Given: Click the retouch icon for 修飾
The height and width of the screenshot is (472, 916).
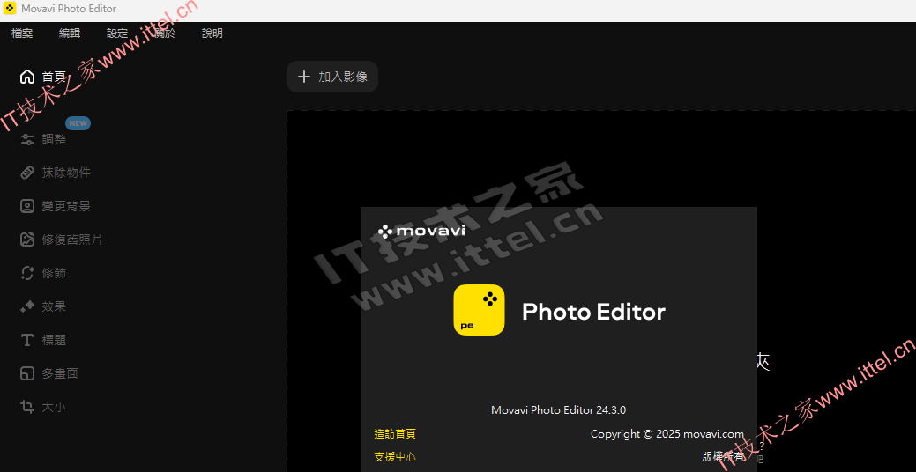Looking at the screenshot, I should point(26,273).
